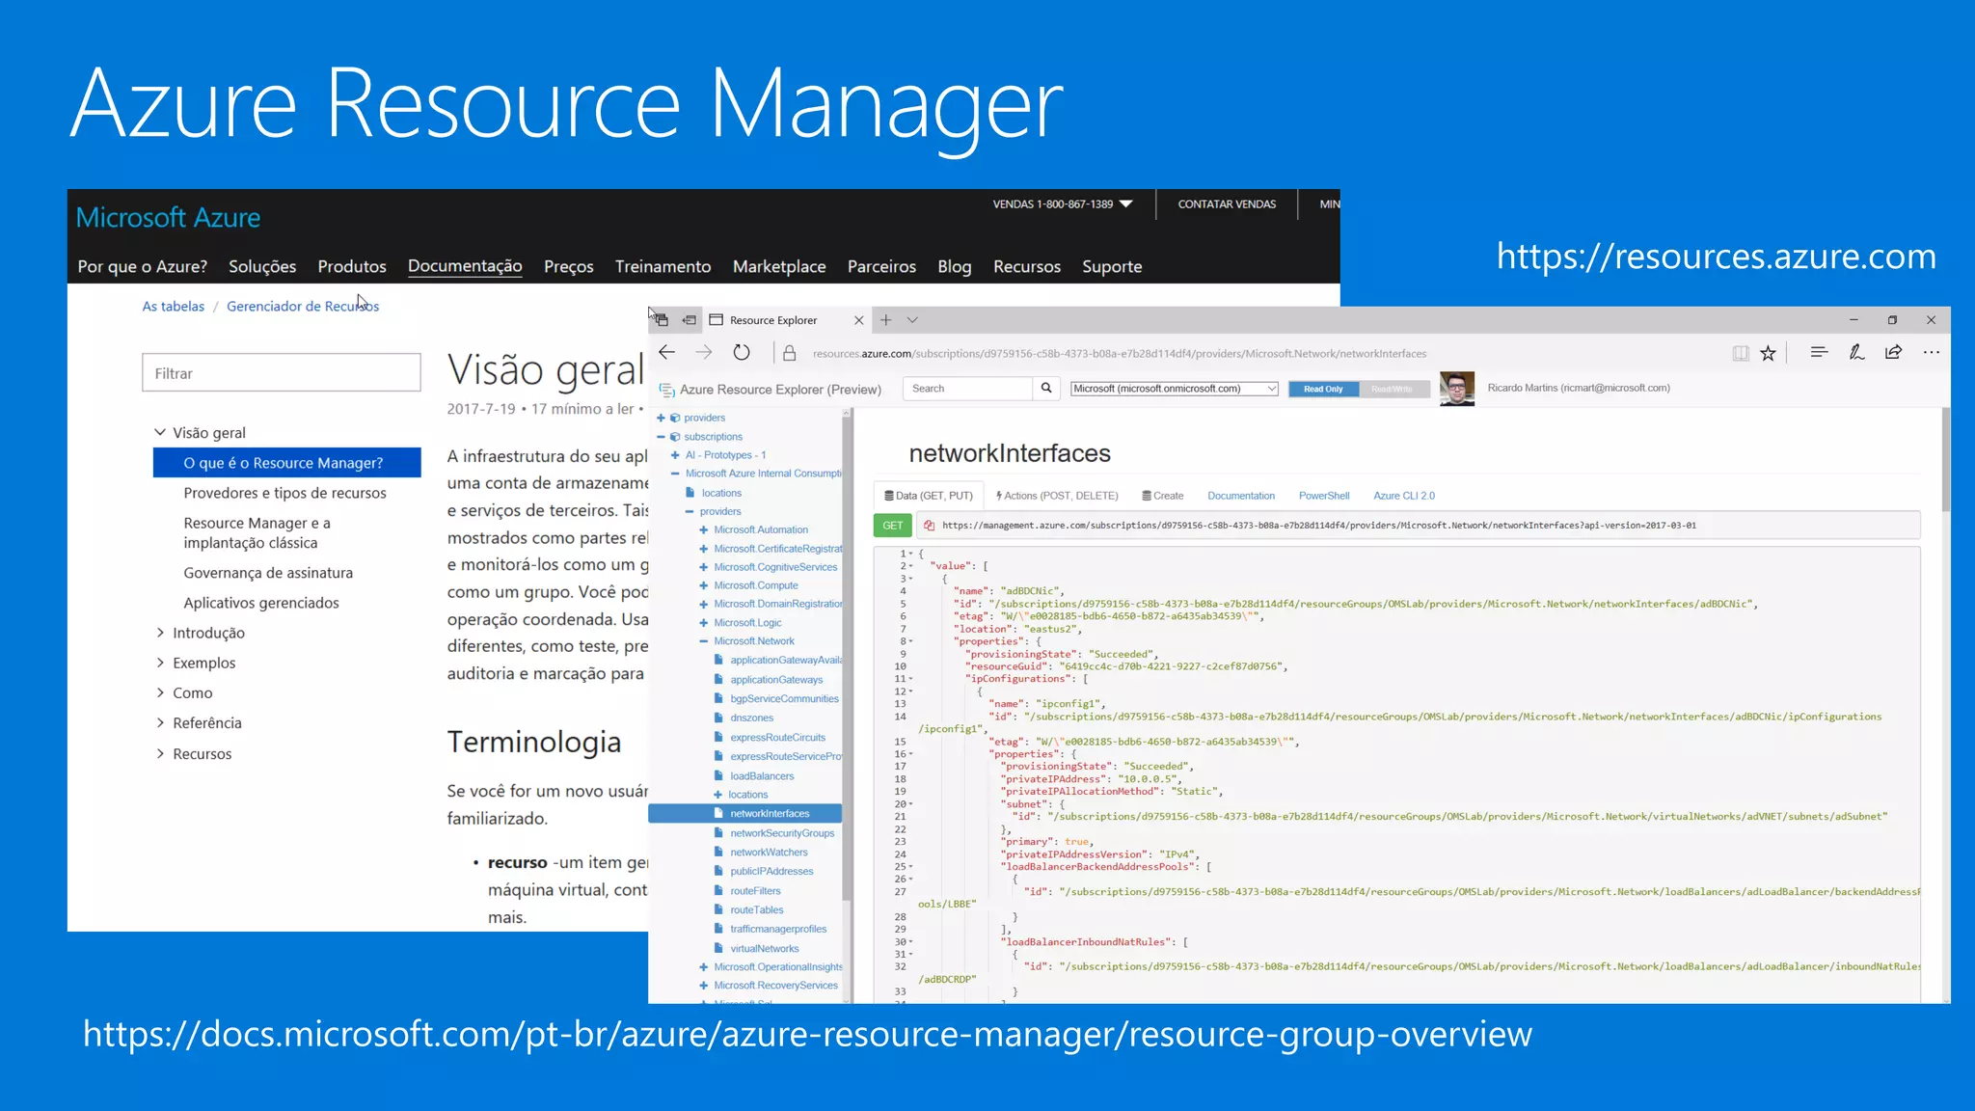Viewport: 1975px width, 1111px height.
Task: Click the Filtrar input field
Action: point(282,373)
